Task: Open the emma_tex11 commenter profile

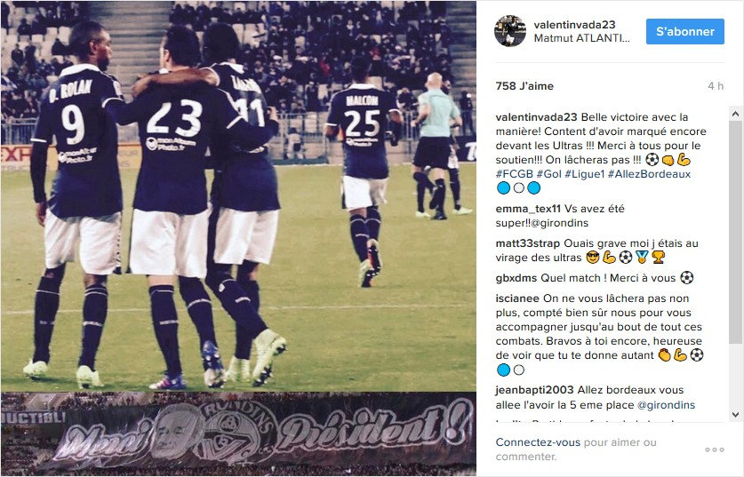Action: pyautogui.click(x=528, y=209)
